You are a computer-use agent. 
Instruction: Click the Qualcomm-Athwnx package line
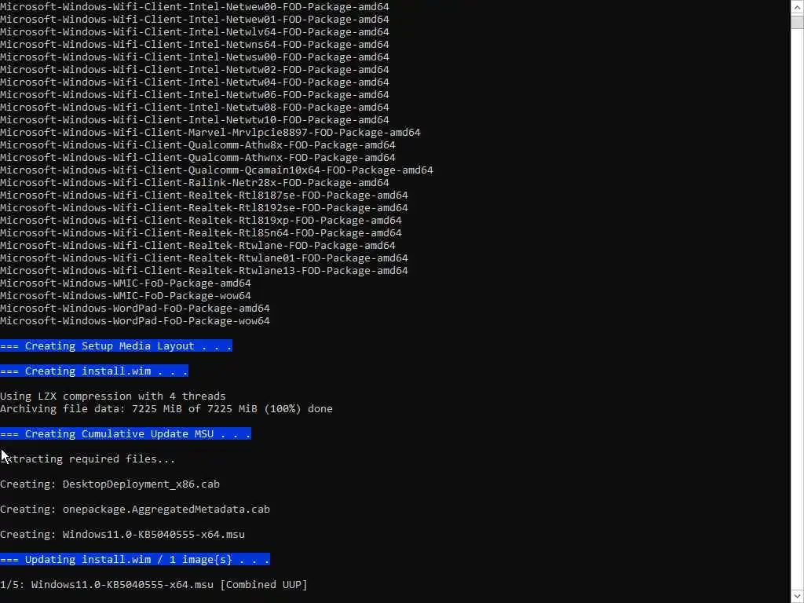pyautogui.click(x=198, y=157)
